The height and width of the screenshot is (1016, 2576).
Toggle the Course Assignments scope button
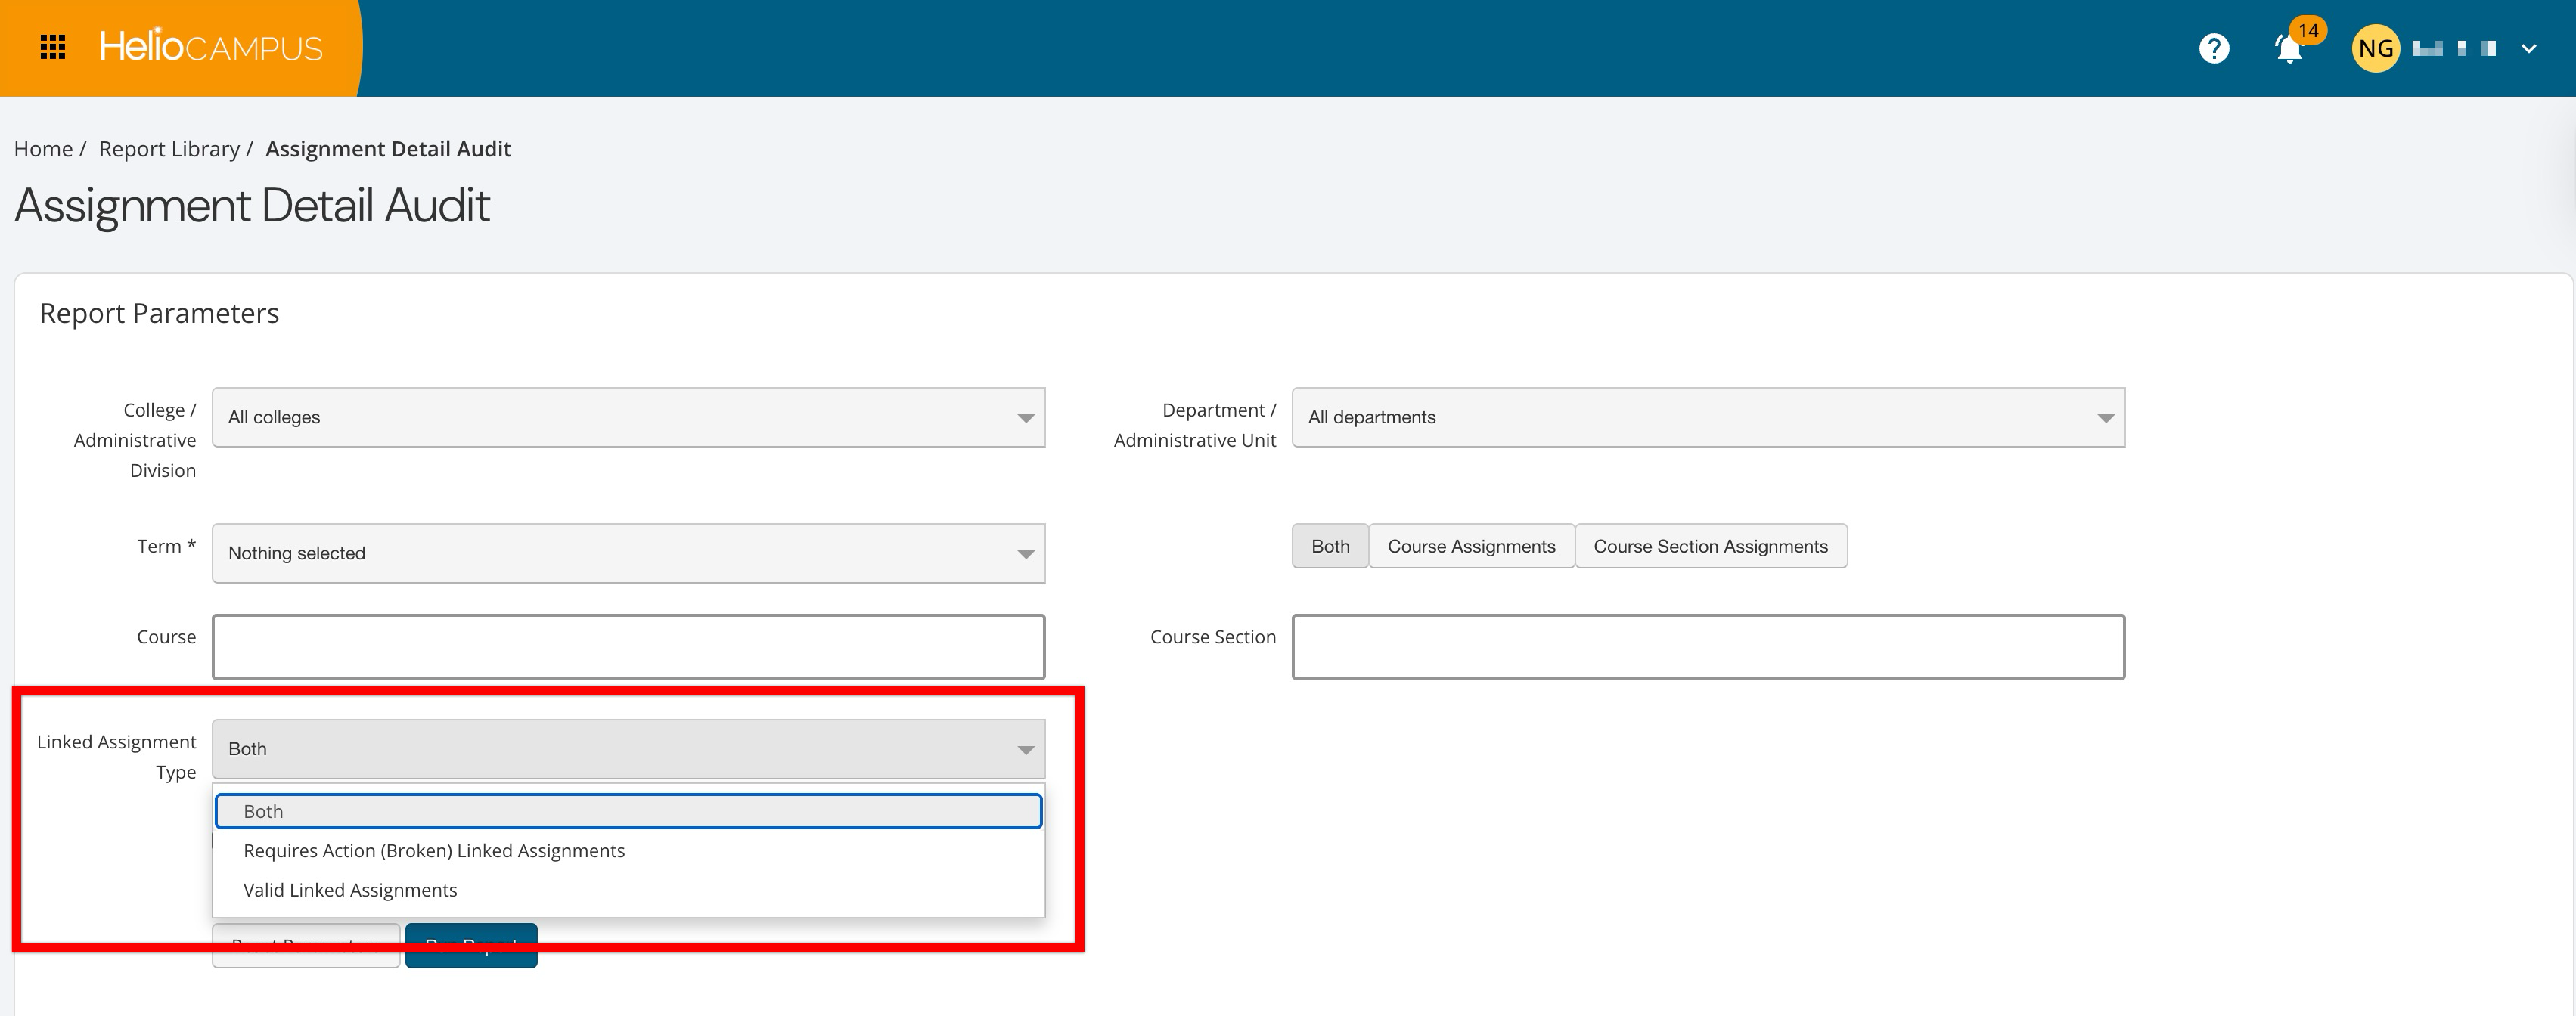pos(1470,546)
